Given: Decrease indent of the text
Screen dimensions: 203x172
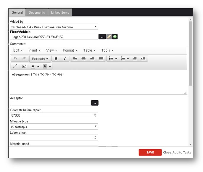Looking at the screenshot, I should (135, 59).
